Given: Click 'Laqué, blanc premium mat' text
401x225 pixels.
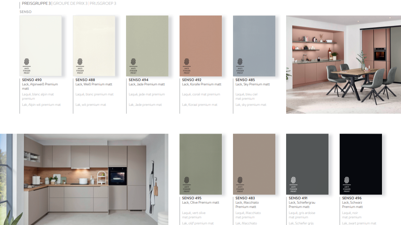Looking at the screenshot, I should click(x=94, y=94).
